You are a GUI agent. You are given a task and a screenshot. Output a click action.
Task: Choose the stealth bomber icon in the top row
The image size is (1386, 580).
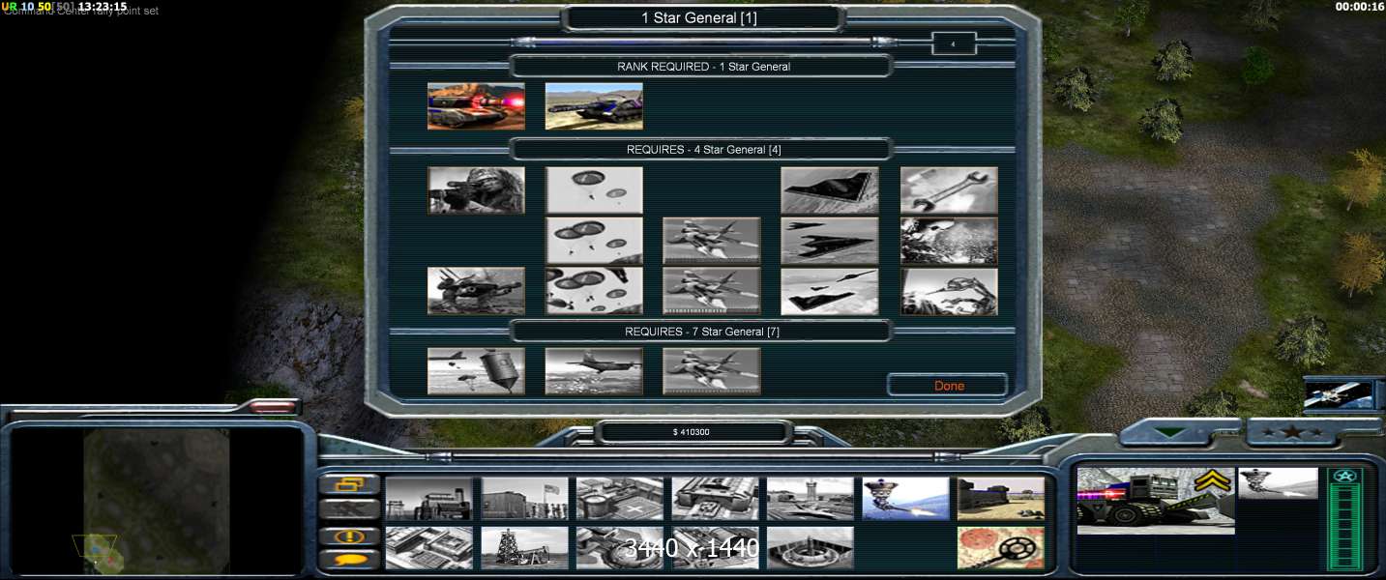coord(829,190)
